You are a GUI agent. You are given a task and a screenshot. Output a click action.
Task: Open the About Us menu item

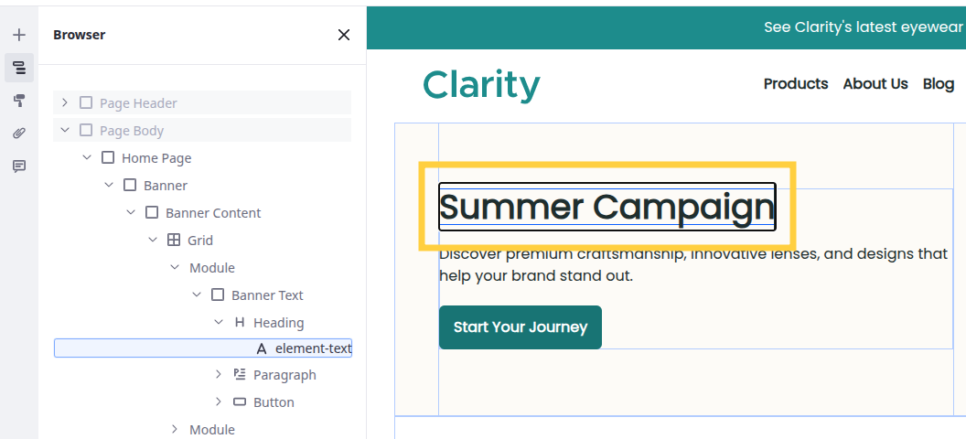(x=875, y=84)
